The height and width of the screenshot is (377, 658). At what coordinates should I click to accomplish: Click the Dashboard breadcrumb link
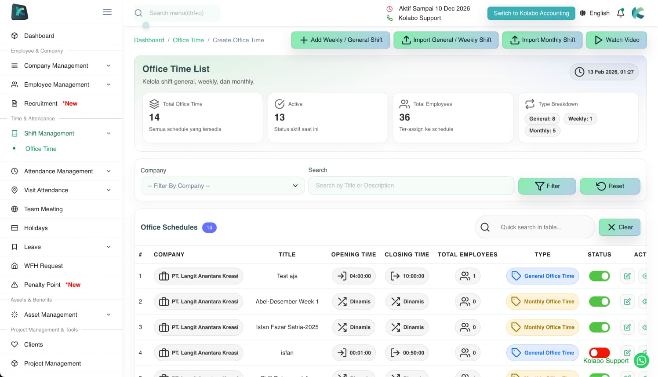[149, 40]
